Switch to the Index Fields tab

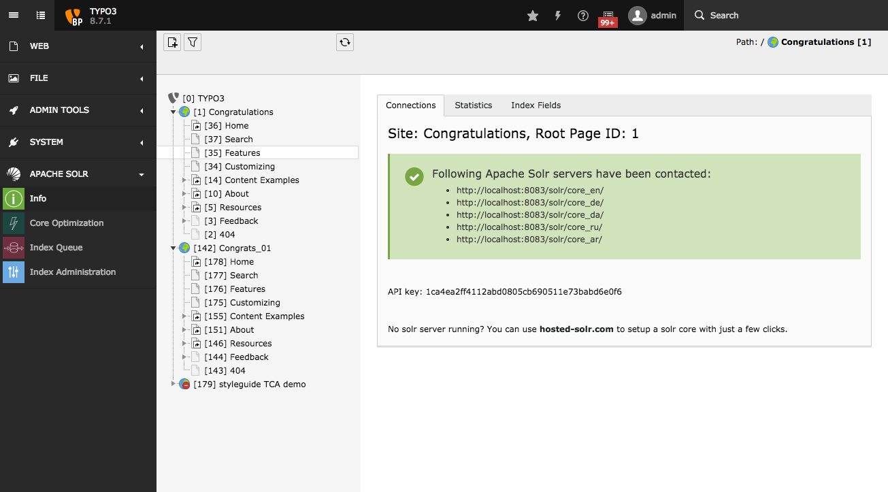click(x=536, y=105)
